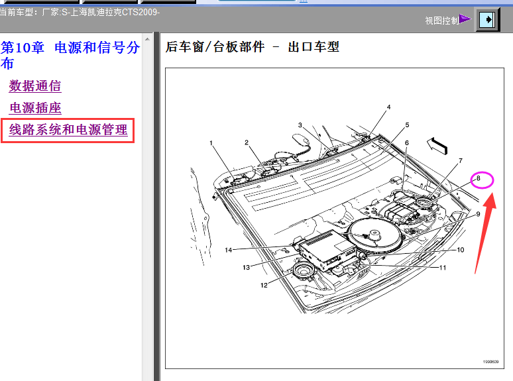Open 线路系统和电源管理 link
Image resolution: width=513 pixels, height=381 pixels.
pos(68,130)
